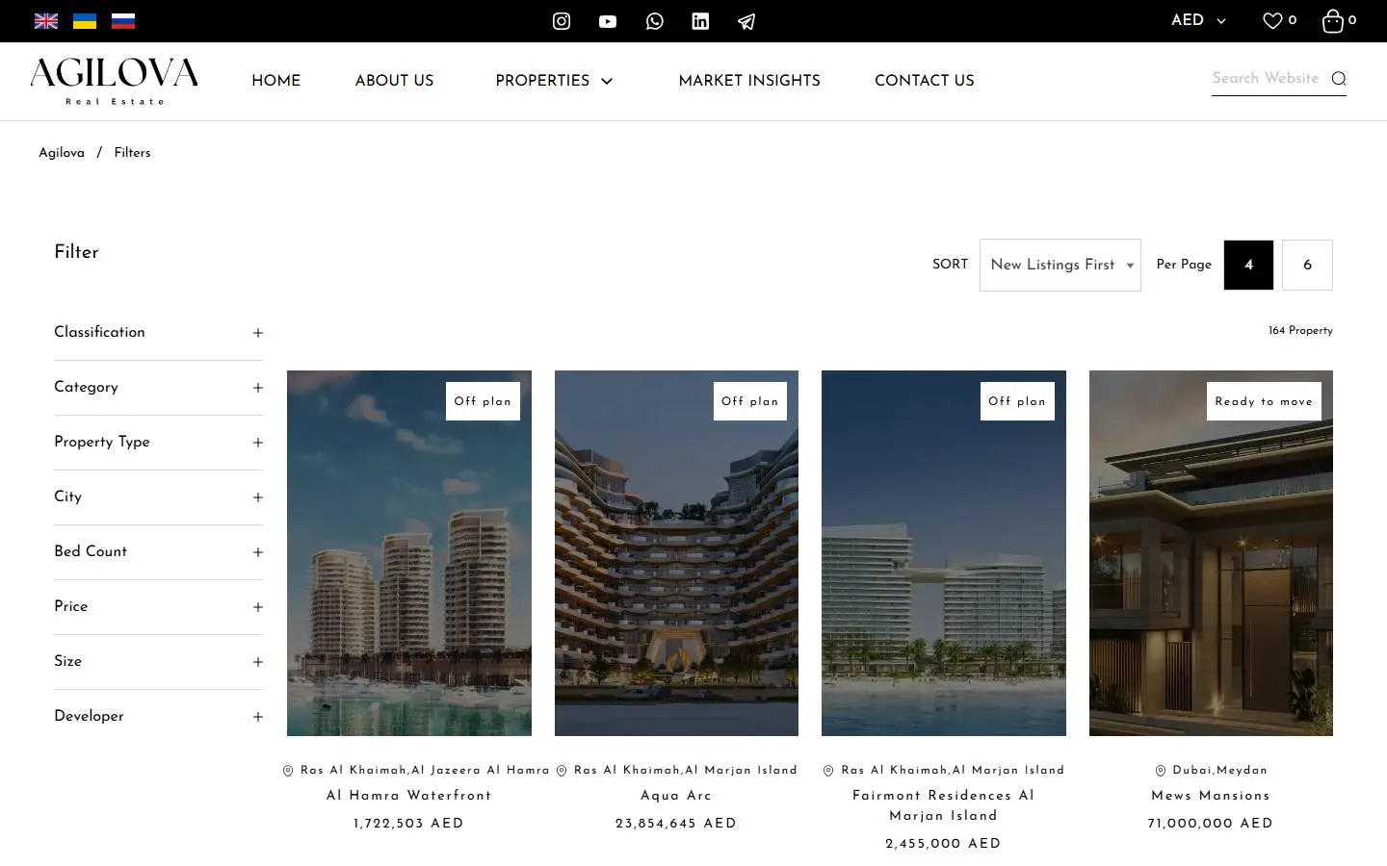Focus the Search Website field
Viewport: 1387px width, 866px height.
point(1266,78)
